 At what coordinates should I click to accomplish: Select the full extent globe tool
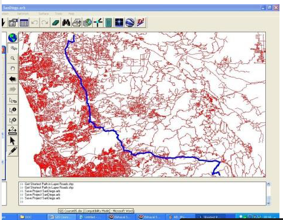pos(12,38)
